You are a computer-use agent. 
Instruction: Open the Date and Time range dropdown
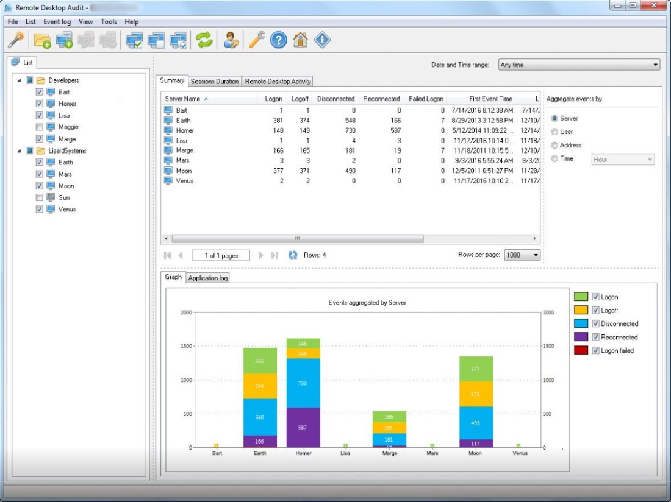tap(578, 65)
